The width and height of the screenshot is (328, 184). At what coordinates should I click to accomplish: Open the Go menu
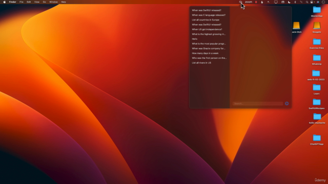45,2
